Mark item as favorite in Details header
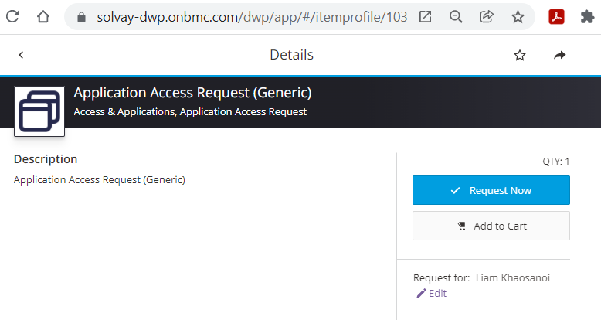 tap(520, 55)
